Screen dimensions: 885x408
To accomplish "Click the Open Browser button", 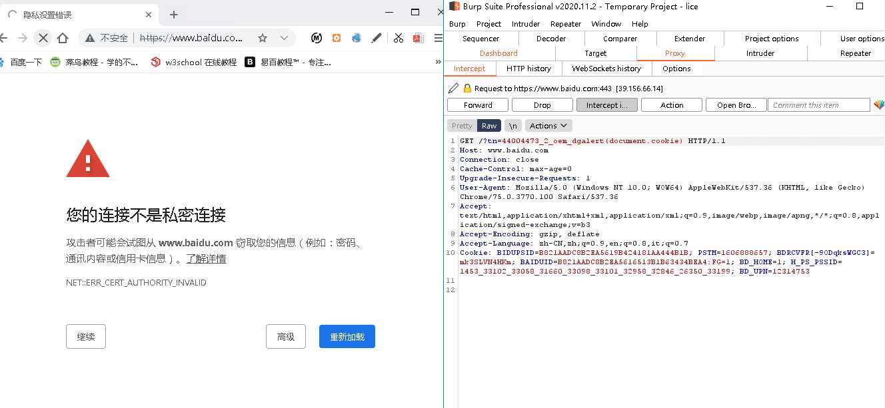I will pyautogui.click(x=736, y=105).
